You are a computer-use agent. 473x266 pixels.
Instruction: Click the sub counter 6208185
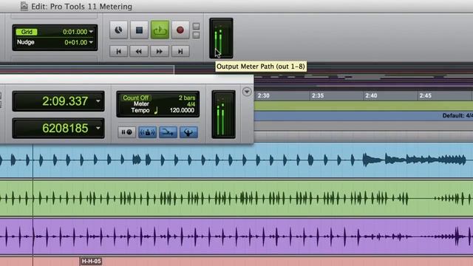65,128
